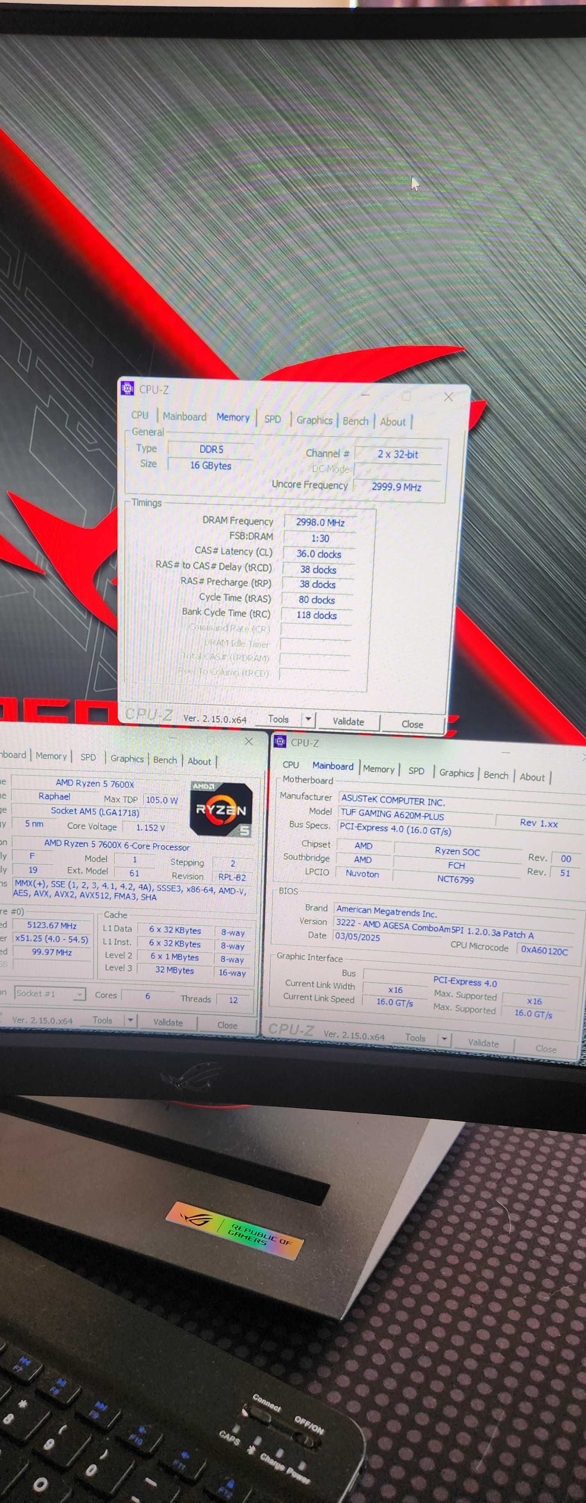Click Validate in the Mainboard window
Screen dimensions: 586x1503
tap(483, 1043)
